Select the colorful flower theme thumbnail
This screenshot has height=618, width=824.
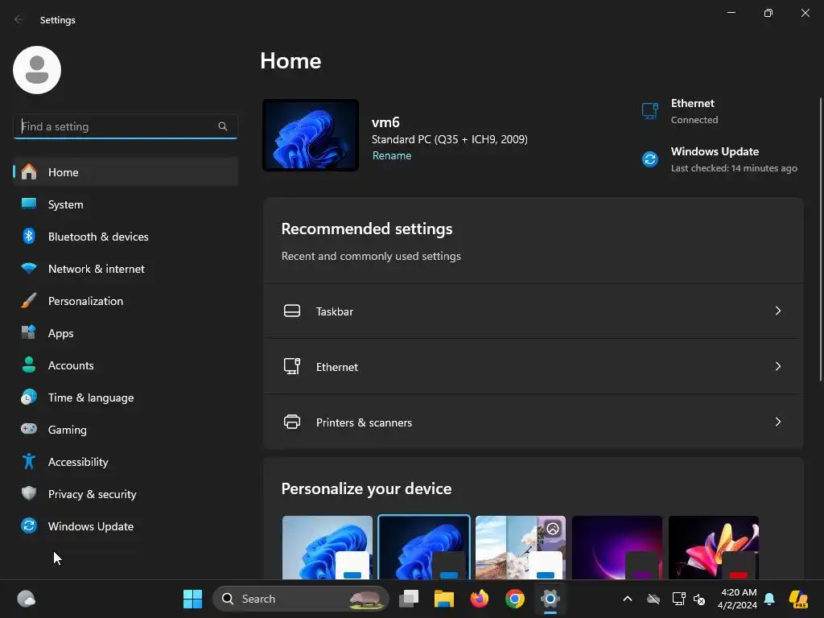714,547
